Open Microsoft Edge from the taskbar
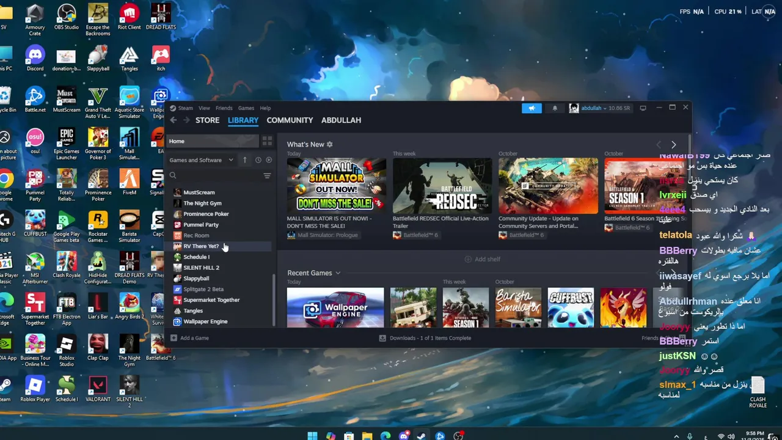Viewport: 782px width, 440px height. [x=385, y=436]
